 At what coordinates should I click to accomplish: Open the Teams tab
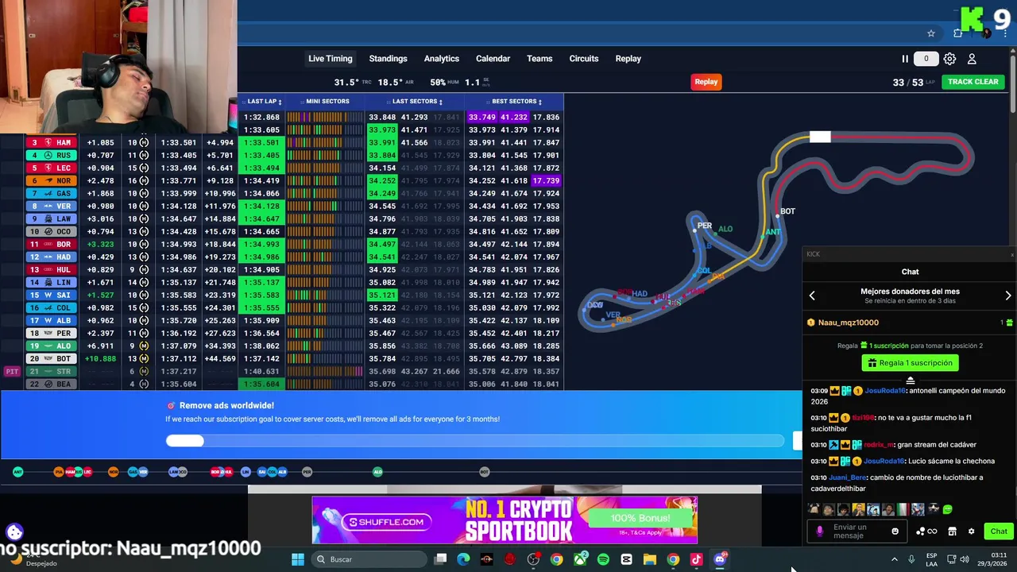[539, 59]
